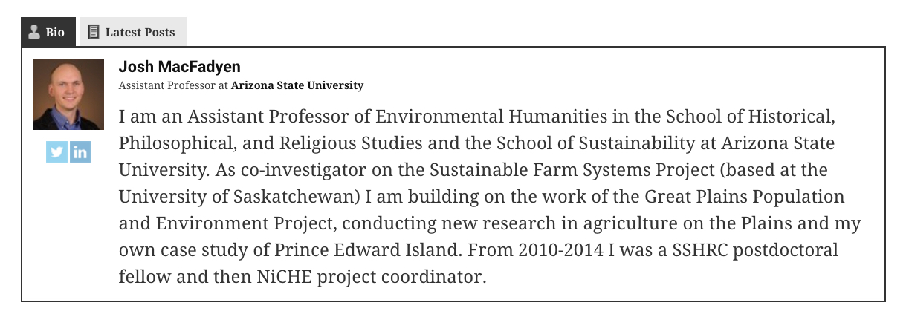Open the Josh MacFadyen author name
Viewport: 909px width, 320px height.
179,67
